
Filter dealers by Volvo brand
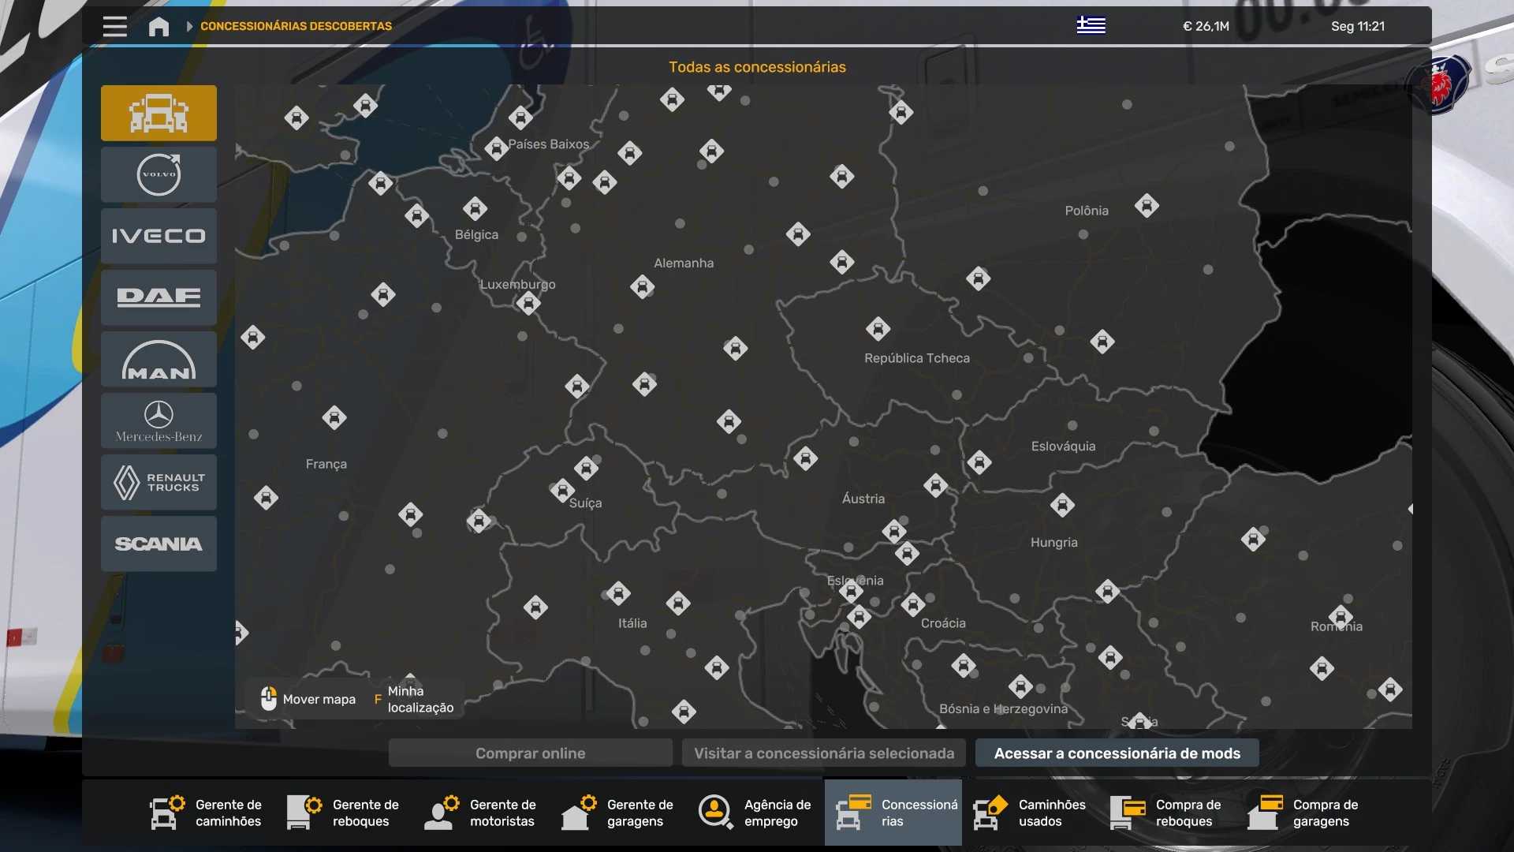pyautogui.click(x=158, y=174)
